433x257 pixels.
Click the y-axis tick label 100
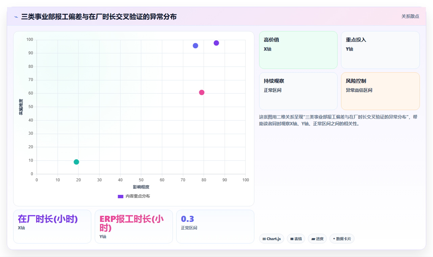(x=30, y=40)
